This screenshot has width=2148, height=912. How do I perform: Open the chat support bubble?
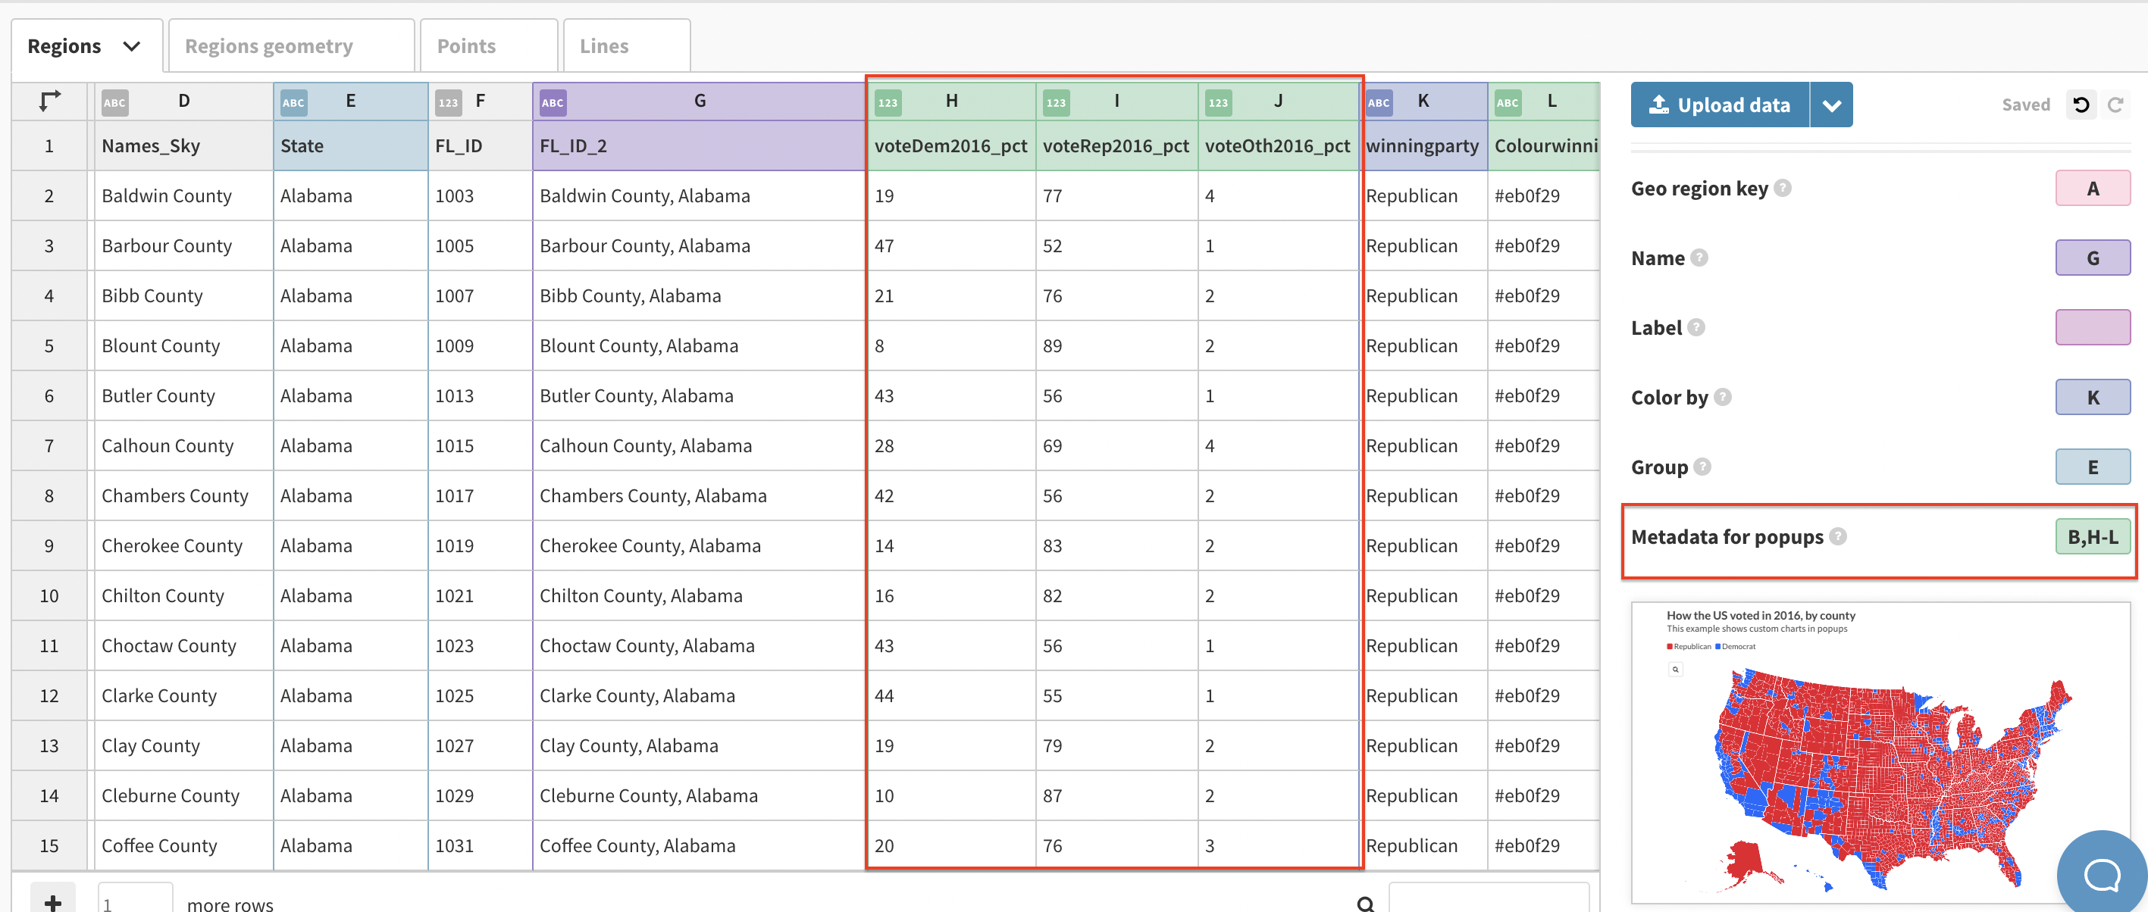tap(2102, 874)
